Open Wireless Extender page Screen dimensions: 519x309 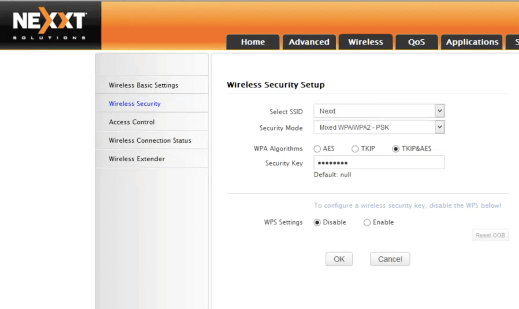click(x=137, y=159)
